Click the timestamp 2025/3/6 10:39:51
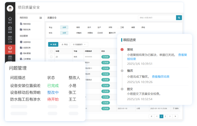 click(140, 64)
